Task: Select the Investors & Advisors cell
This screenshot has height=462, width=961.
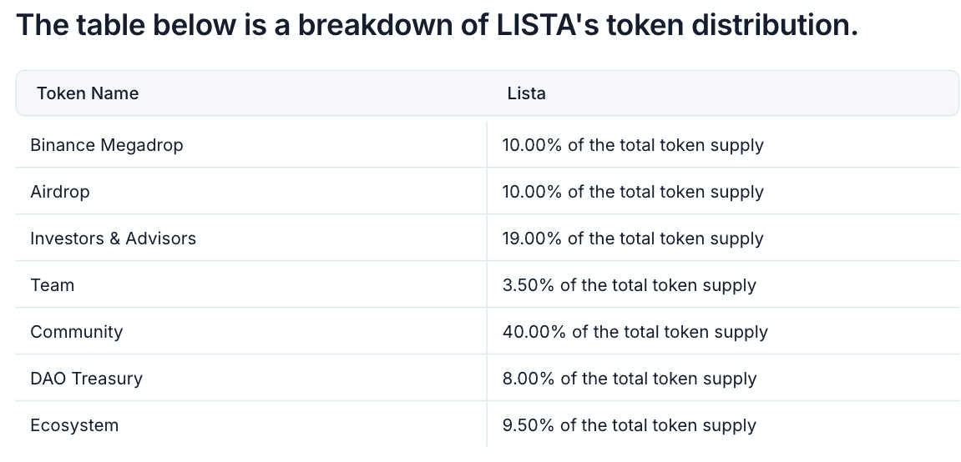Action: click(x=113, y=239)
